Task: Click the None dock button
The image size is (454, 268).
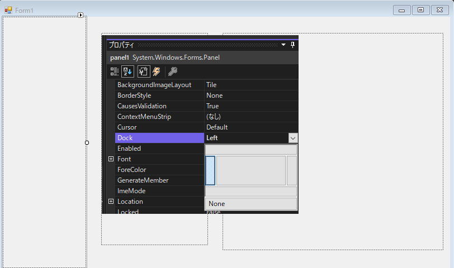Action: 251,204
